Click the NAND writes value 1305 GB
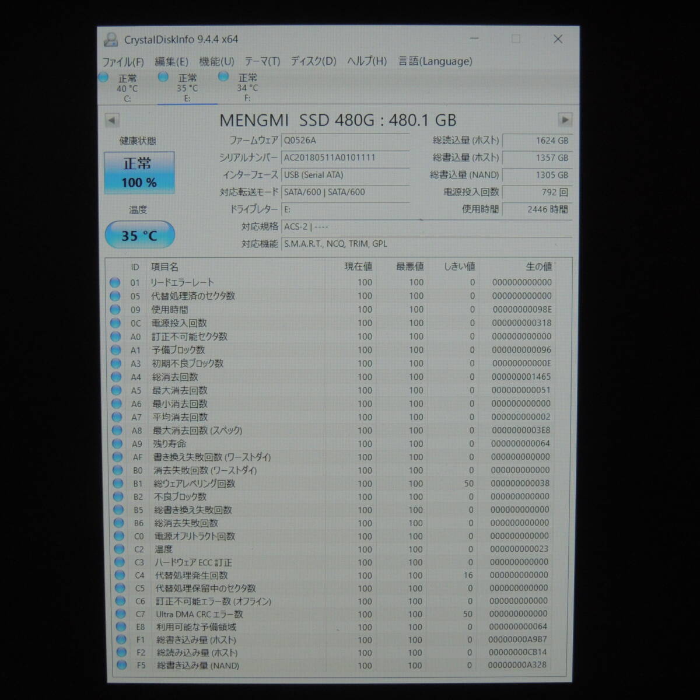The width and height of the screenshot is (700, 700). [x=537, y=175]
